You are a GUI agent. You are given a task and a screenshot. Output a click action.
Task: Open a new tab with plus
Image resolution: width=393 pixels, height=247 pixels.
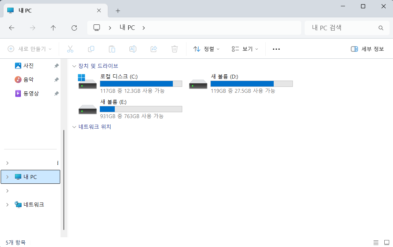[x=118, y=11]
